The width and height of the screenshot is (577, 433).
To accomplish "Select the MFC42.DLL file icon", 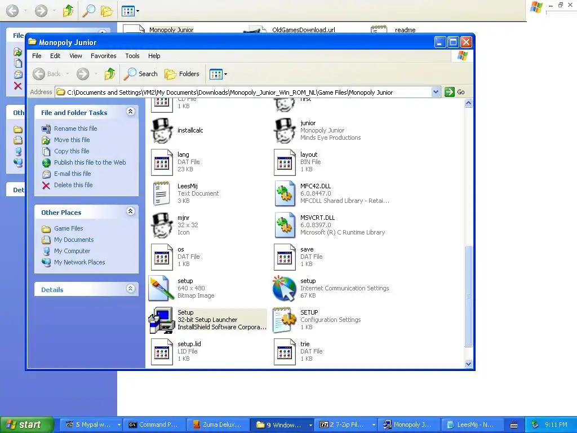I will 285,193.
